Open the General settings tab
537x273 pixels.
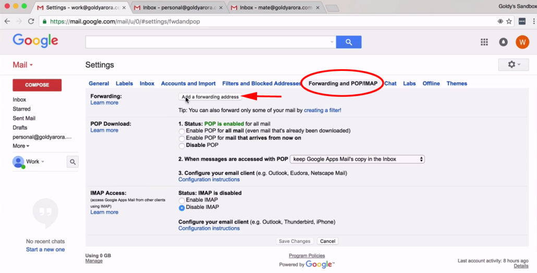pos(99,83)
